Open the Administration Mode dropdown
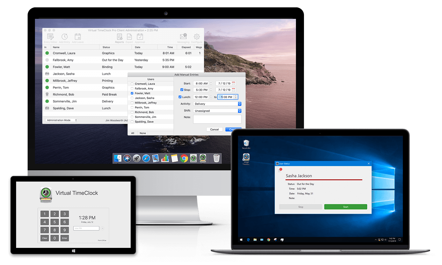 tap(61, 120)
